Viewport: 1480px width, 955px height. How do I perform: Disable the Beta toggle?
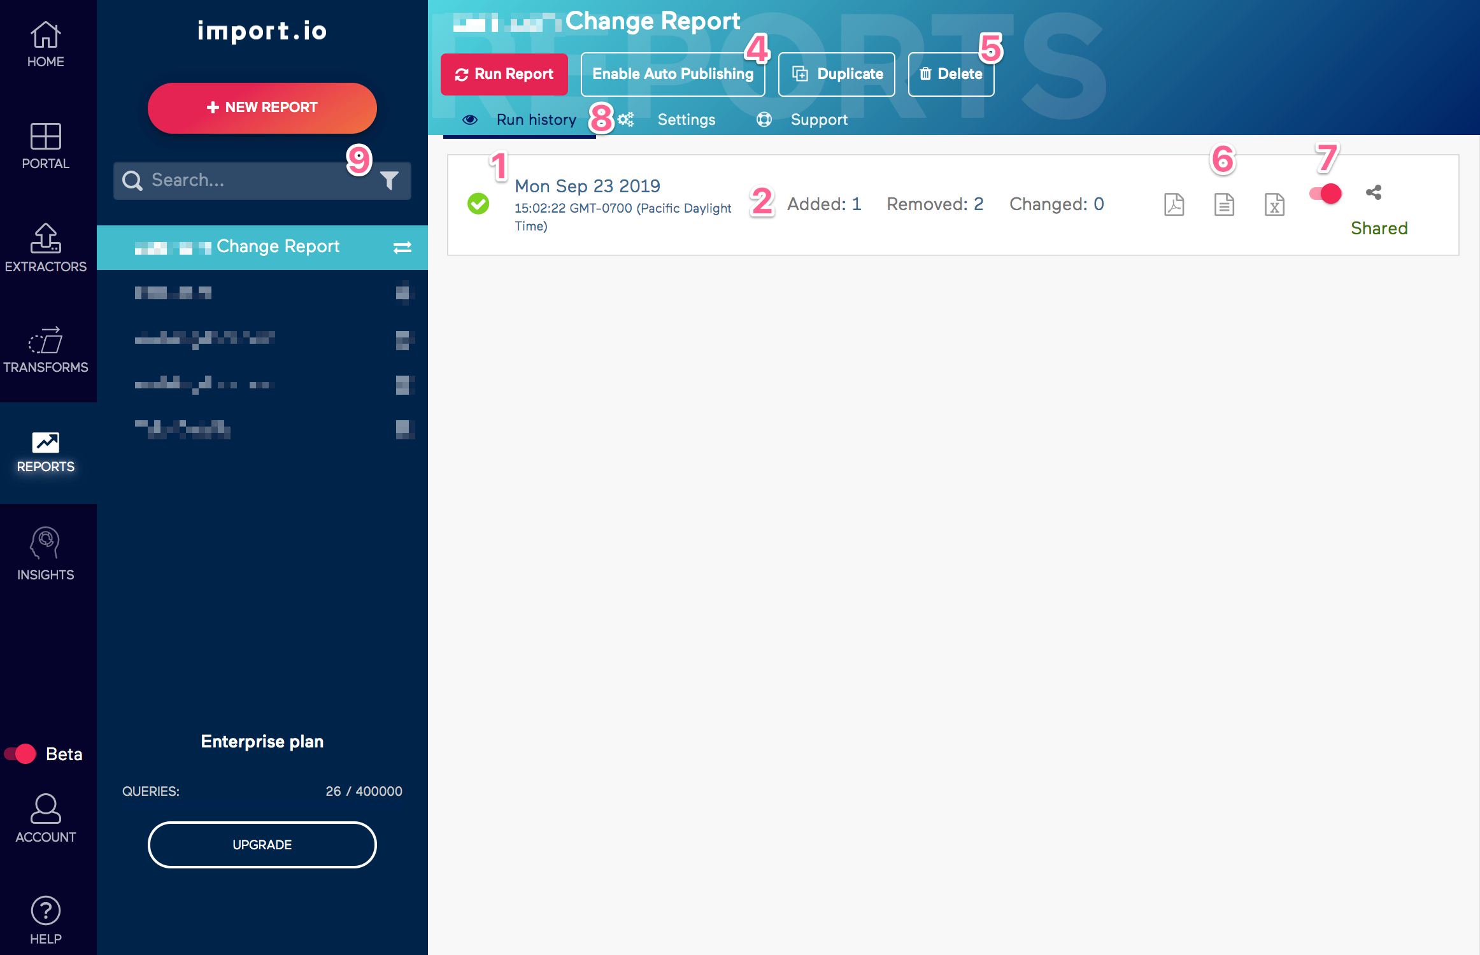point(22,754)
